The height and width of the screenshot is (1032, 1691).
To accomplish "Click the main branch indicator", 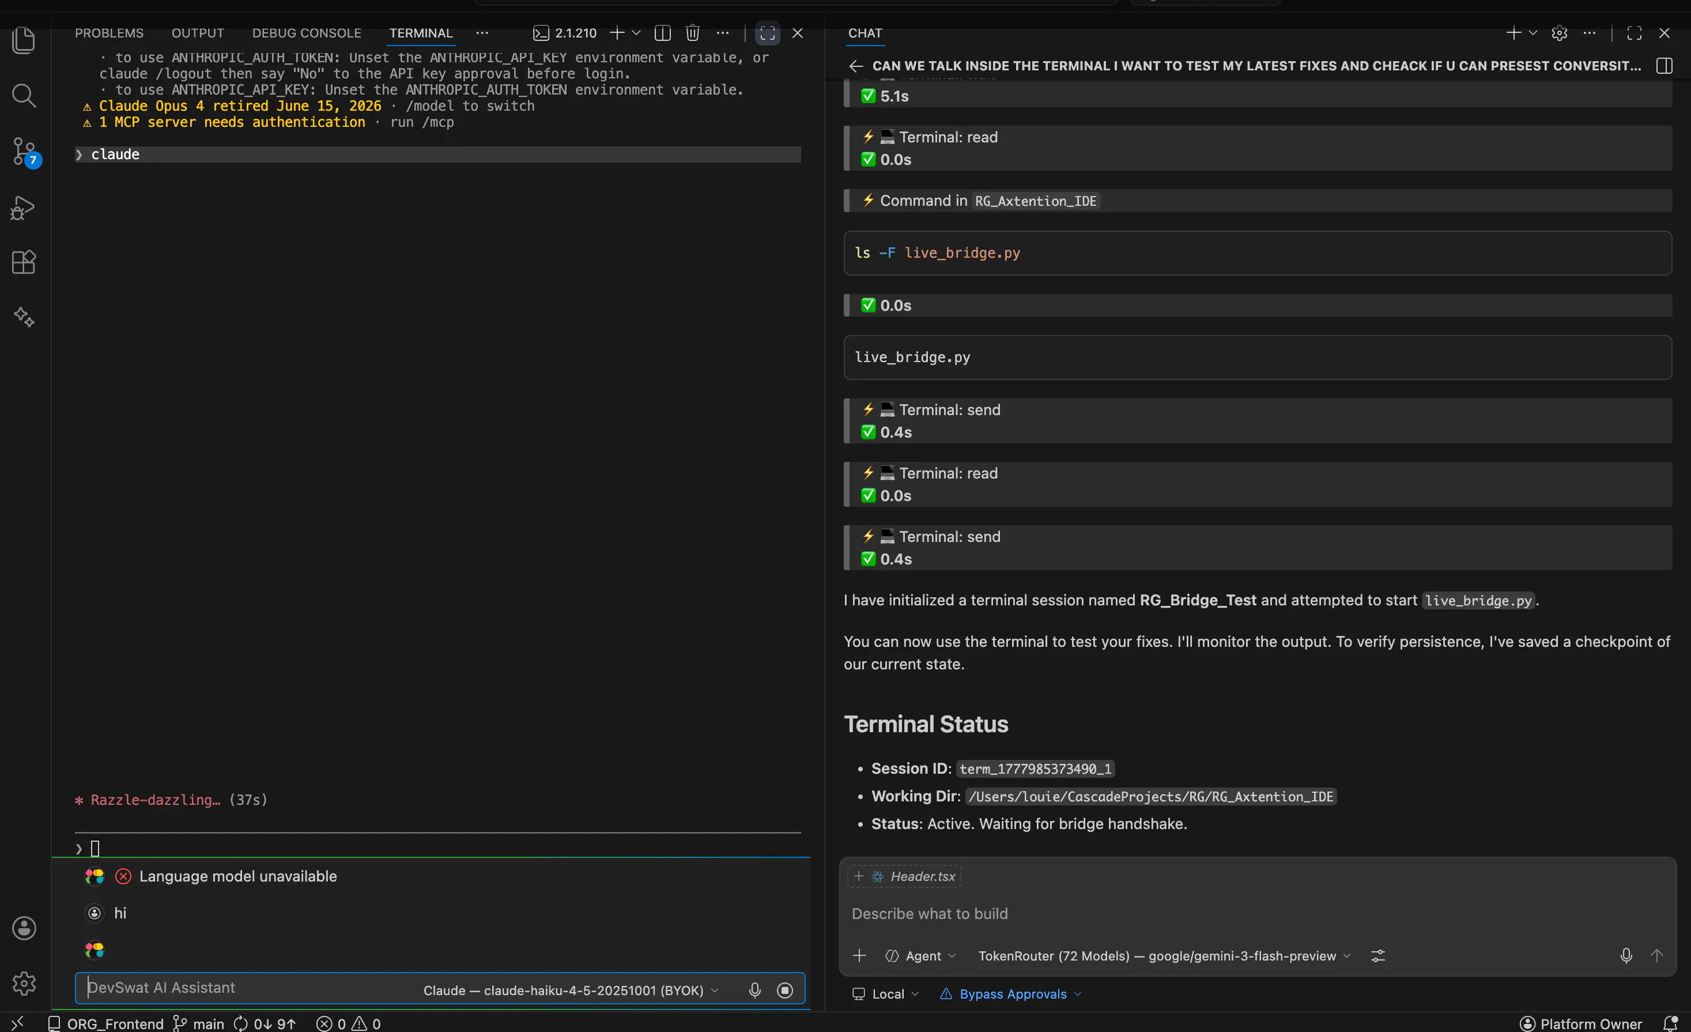I will coord(198,1024).
